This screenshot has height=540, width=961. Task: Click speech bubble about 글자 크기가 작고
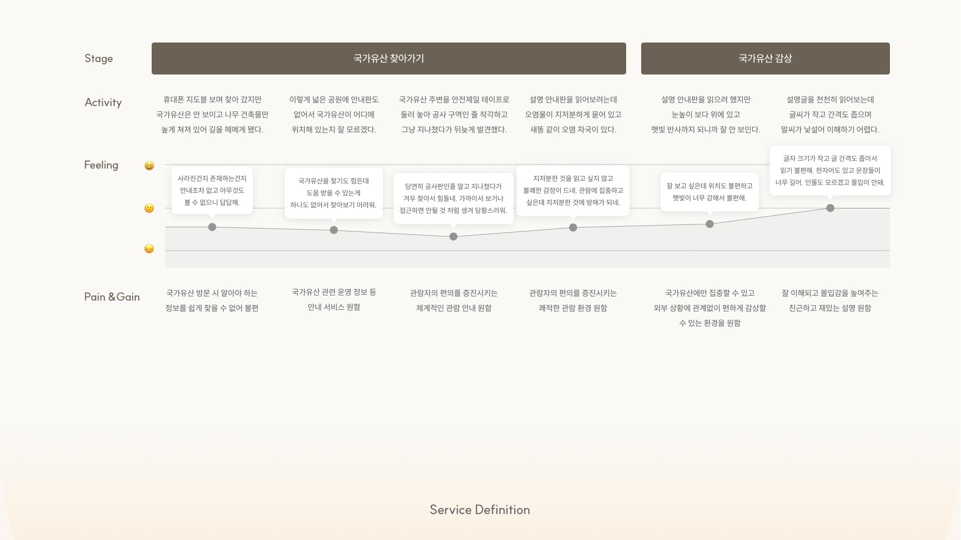pos(830,170)
